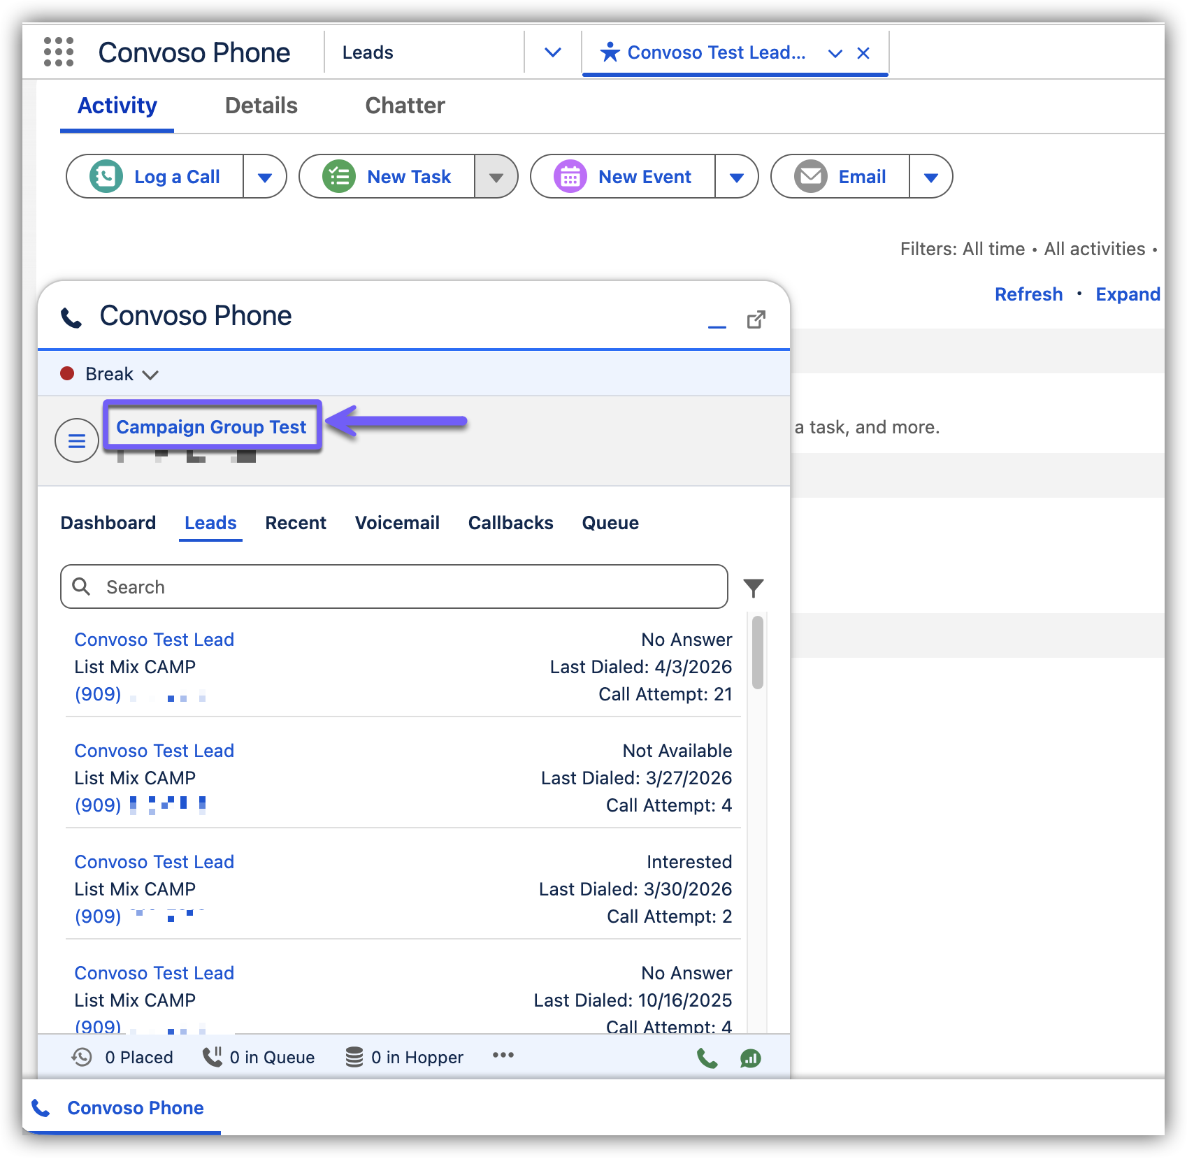Close the Convoso Test Lead tab
The height and width of the screenshot is (1159, 1187).
pyautogui.click(x=863, y=53)
